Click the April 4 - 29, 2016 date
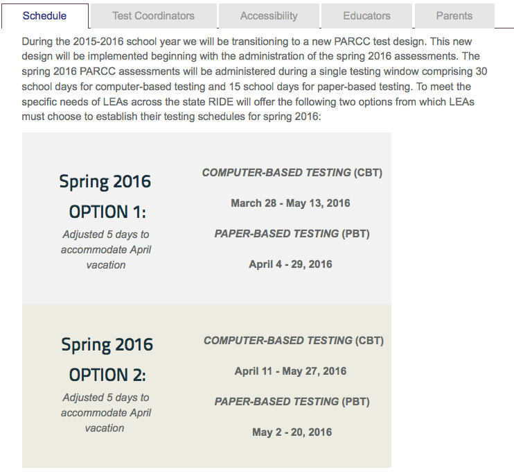 coord(290,264)
